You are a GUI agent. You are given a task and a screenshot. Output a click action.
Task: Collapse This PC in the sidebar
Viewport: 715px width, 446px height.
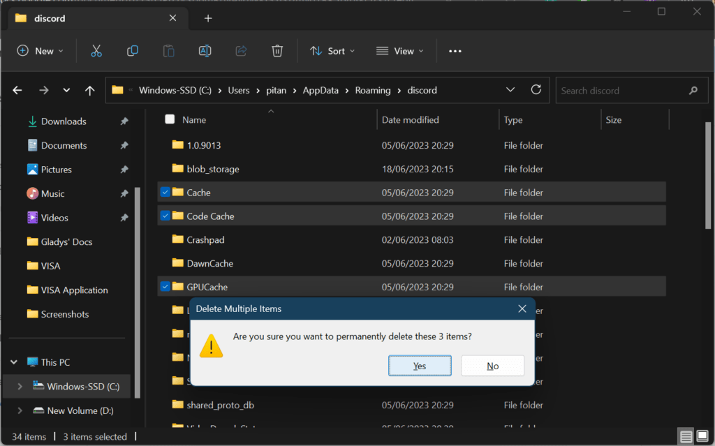coord(14,362)
